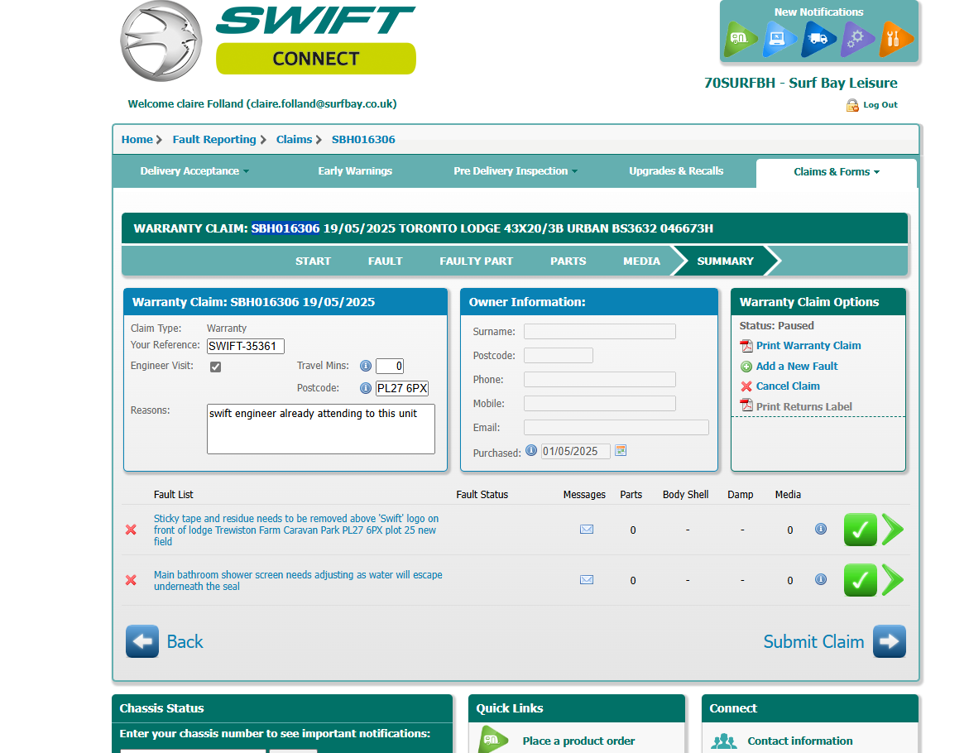This screenshot has width=969, height=753.
Task: Delete the shower screen fault with red X
Action: click(131, 580)
